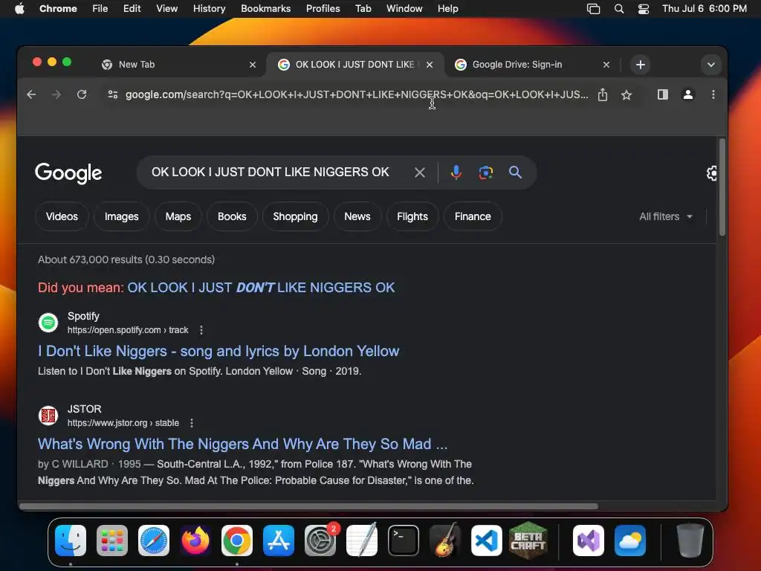
Task: Open the Spotify result's three-dot options
Action: click(x=201, y=330)
